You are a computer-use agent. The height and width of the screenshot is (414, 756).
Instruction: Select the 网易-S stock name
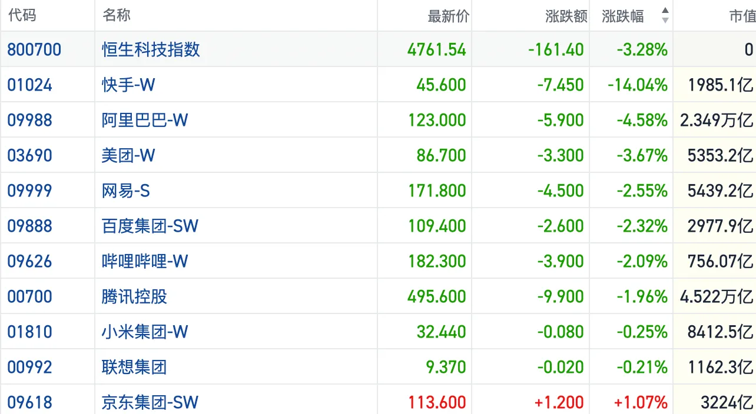(x=126, y=191)
